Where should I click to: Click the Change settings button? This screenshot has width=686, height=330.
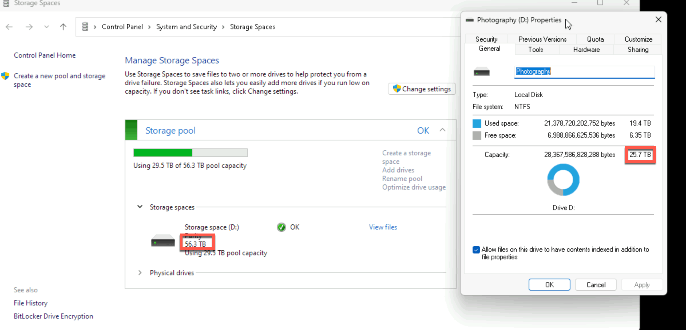coord(422,89)
